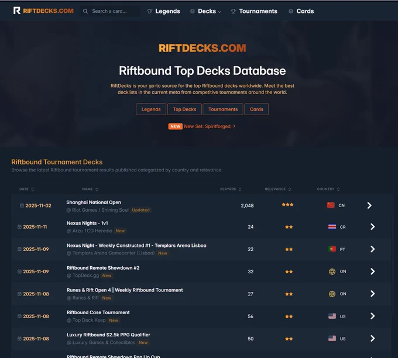Click the Cards outlined button
Screen dimensions: 398x358
[256, 109]
